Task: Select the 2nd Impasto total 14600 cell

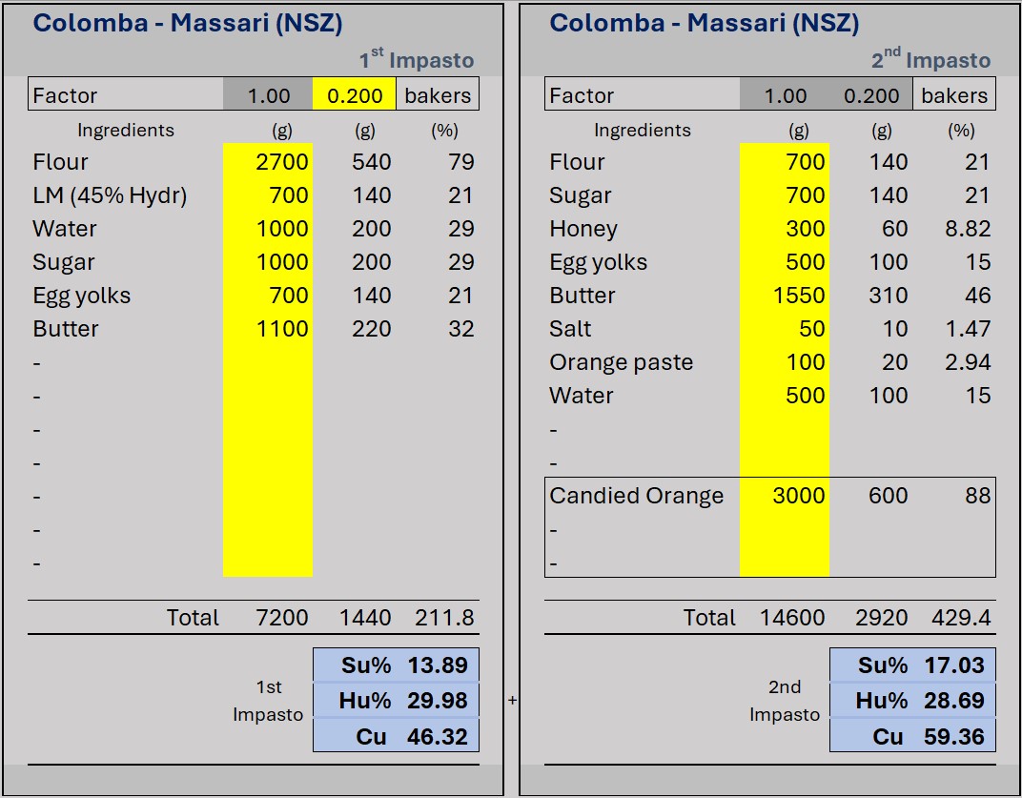Action: (792, 618)
